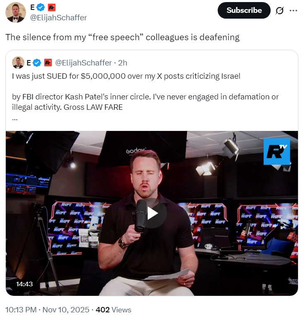Open the quoted post's @ElijahSchaffer handle
Screen dimensions: 305x319
(84, 63)
